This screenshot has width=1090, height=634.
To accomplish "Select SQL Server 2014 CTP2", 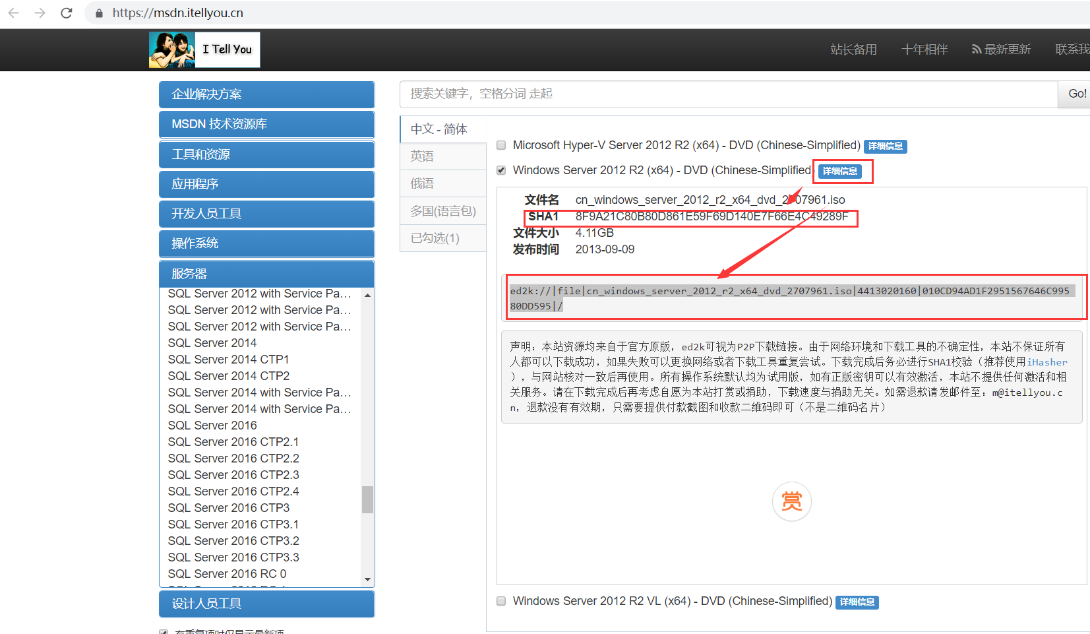I will coord(229,376).
